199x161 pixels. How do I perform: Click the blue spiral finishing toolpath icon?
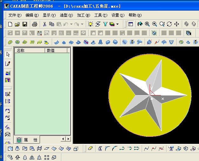coord(100,42)
